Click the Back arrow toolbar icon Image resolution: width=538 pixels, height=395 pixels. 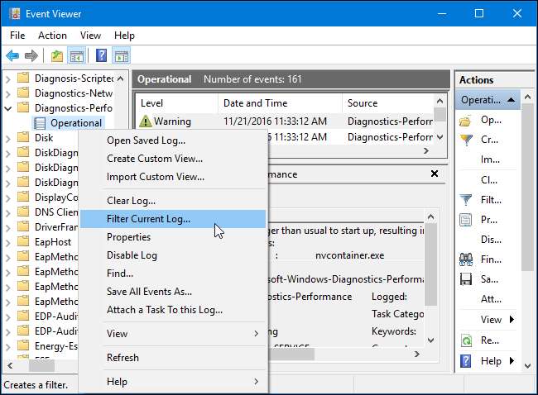click(13, 55)
